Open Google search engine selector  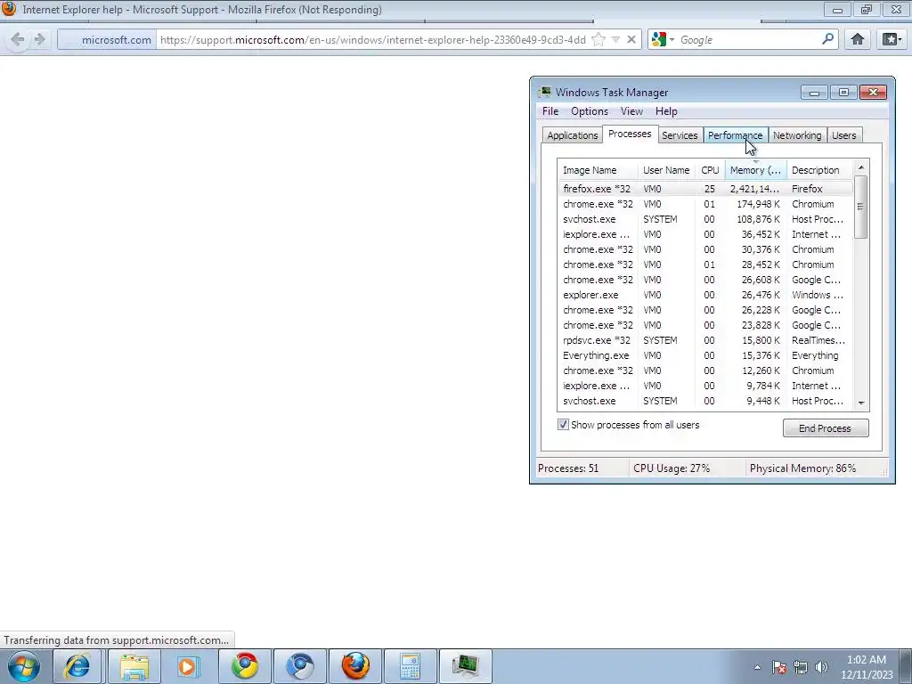[x=663, y=39]
